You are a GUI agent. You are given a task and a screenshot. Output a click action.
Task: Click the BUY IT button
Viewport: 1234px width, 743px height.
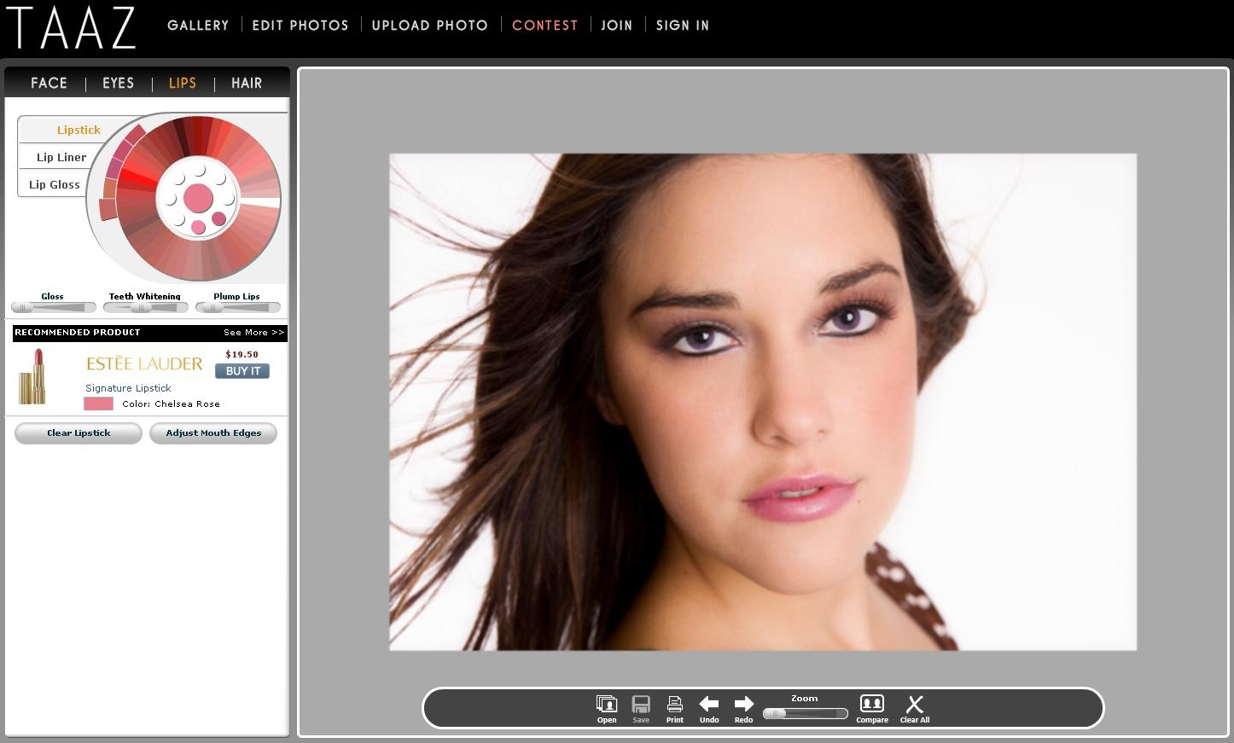(242, 371)
